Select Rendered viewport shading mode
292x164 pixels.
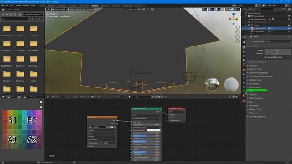click(235, 9)
